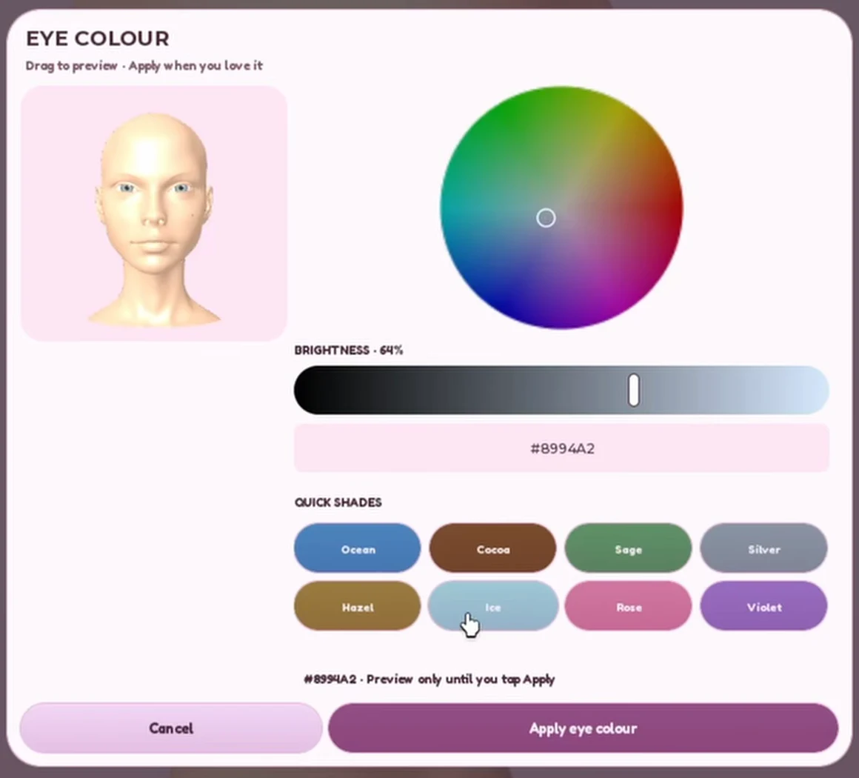
Task: Pick the Sage quick shade
Action: click(628, 548)
